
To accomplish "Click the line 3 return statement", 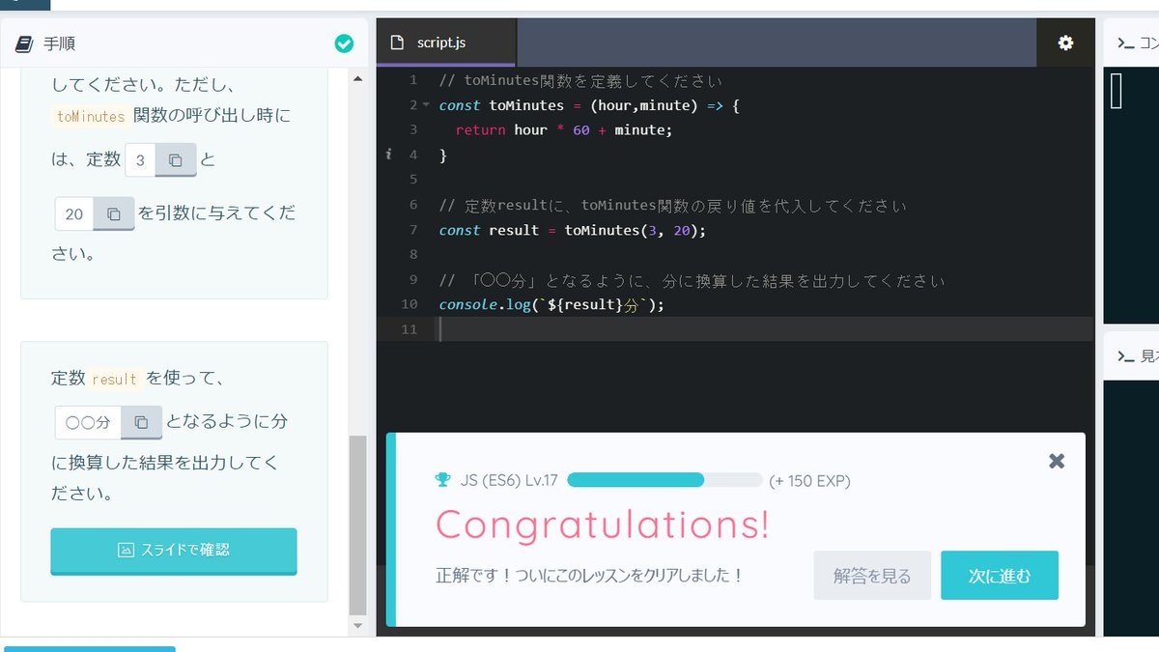I will [563, 129].
